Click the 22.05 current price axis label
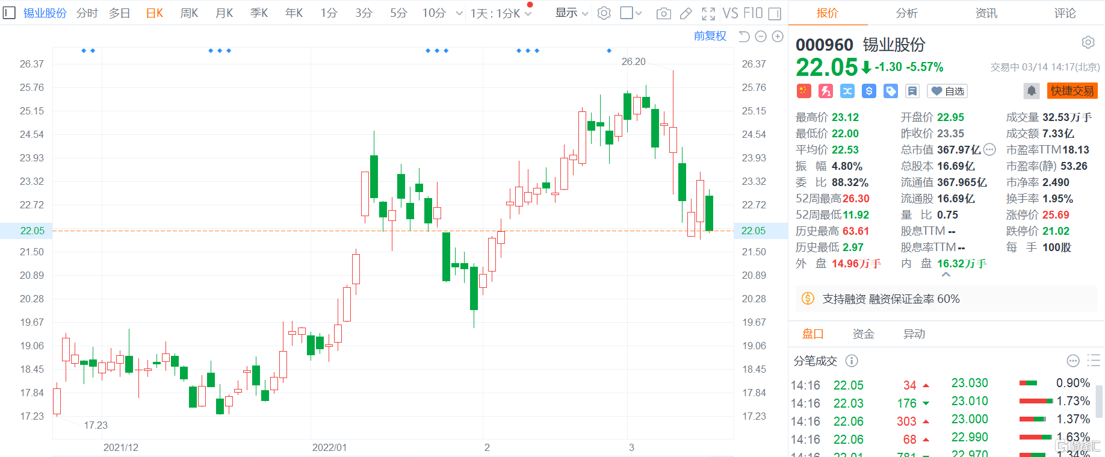Viewport: 1105px width, 457px height. [x=32, y=231]
